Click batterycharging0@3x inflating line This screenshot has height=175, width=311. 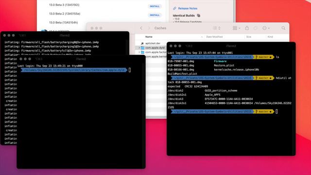[52, 42]
